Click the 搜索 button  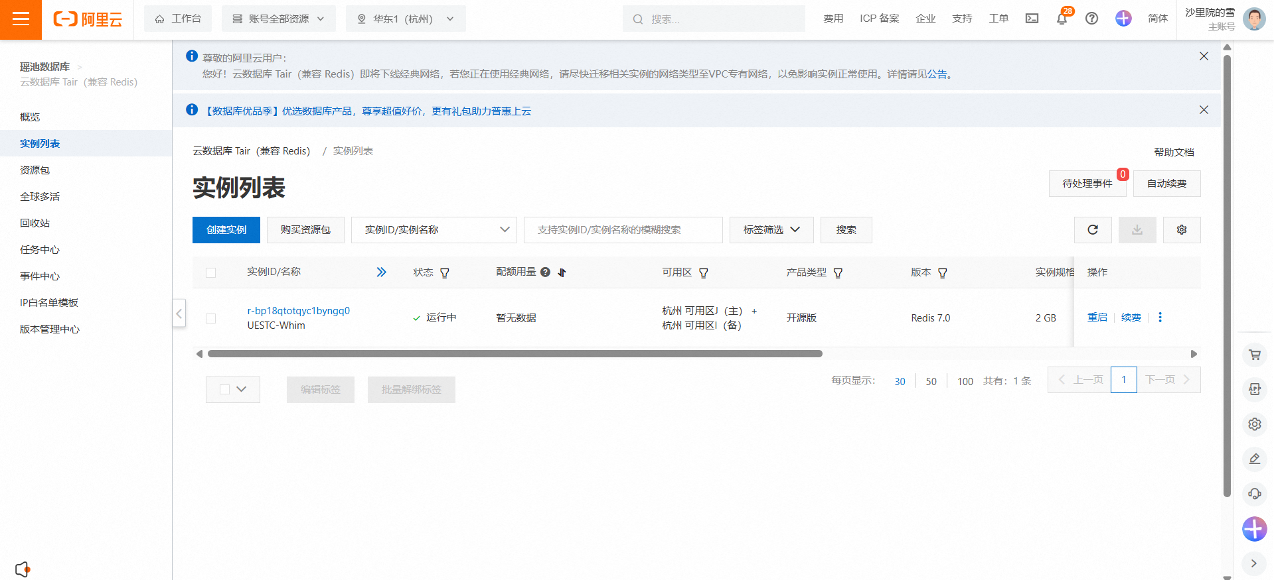pos(846,230)
